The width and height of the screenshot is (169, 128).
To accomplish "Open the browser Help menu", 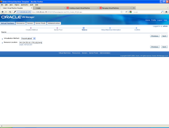I will point(37,5).
